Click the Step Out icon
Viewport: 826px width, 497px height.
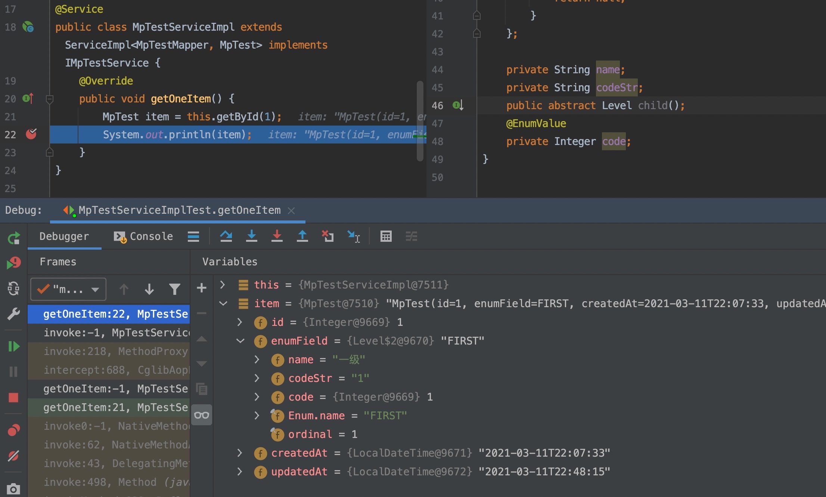tap(302, 236)
